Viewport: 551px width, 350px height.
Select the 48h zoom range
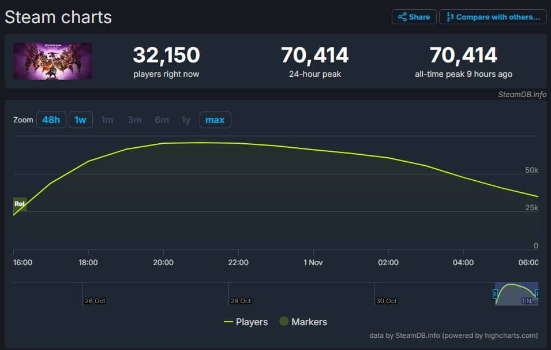click(x=51, y=120)
